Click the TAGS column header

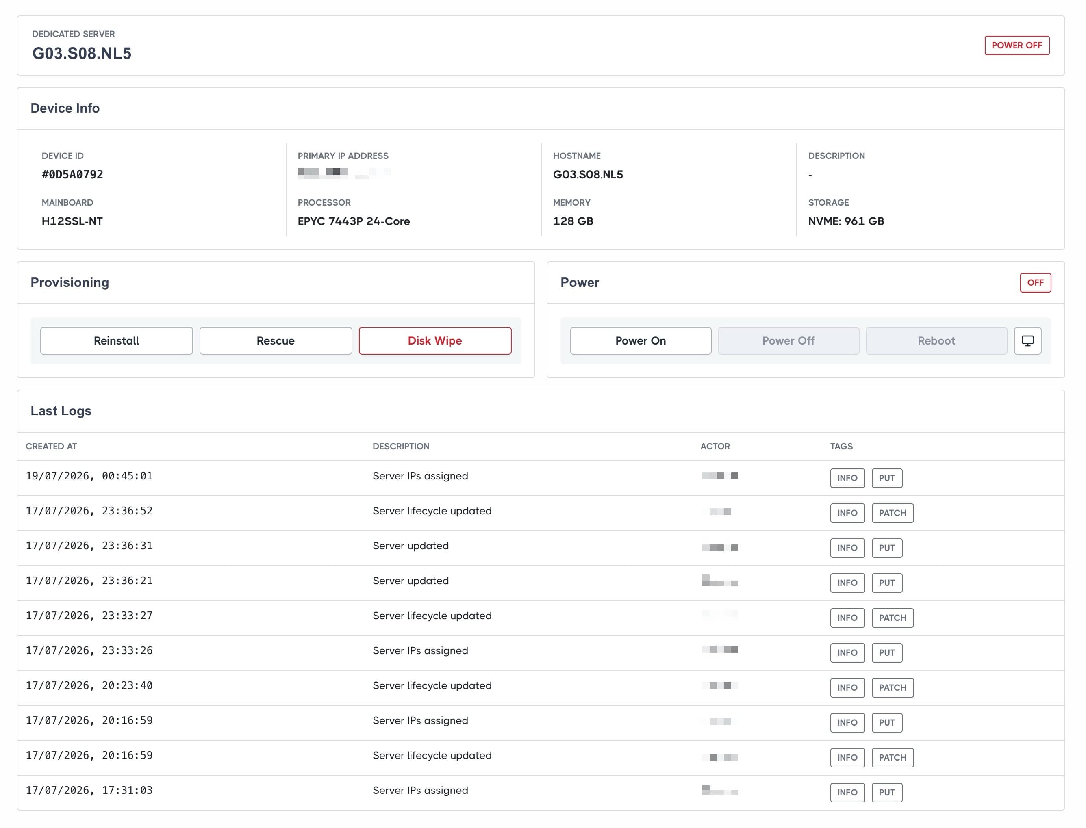pyautogui.click(x=841, y=446)
